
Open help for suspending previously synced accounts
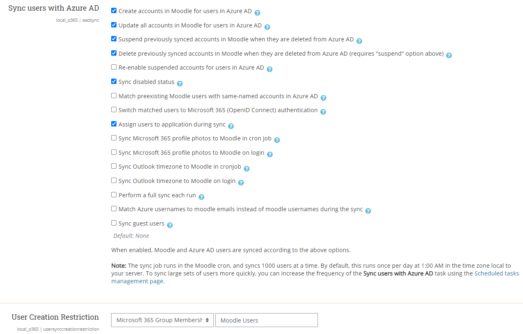tap(359, 41)
